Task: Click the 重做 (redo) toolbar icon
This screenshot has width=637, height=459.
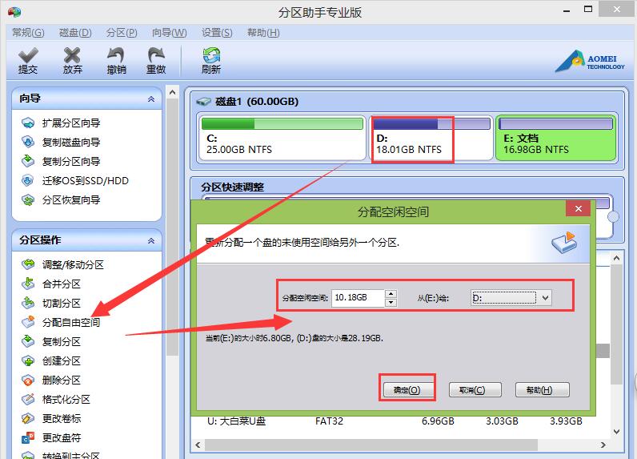Action: (156, 60)
